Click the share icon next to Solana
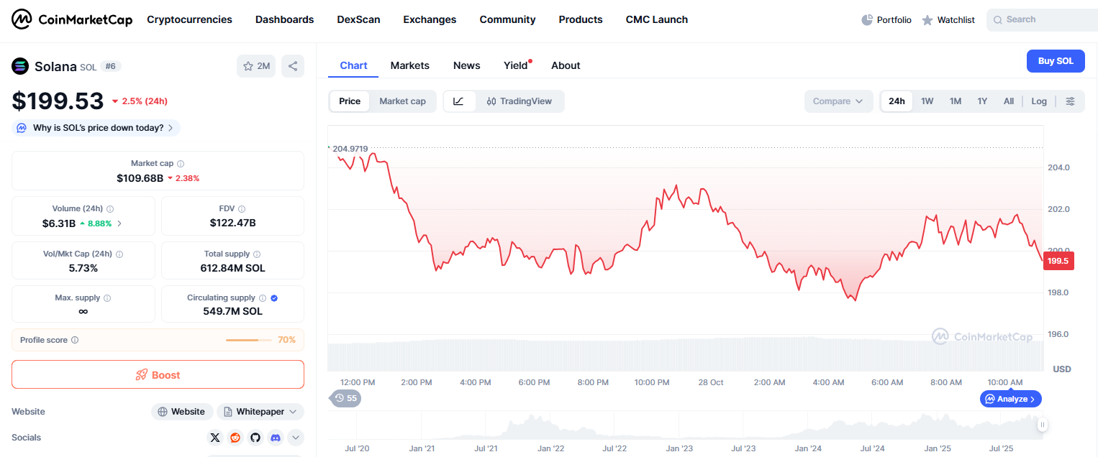Image resolution: width=1098 pixels, height=457 pixels. coord(293,66)
